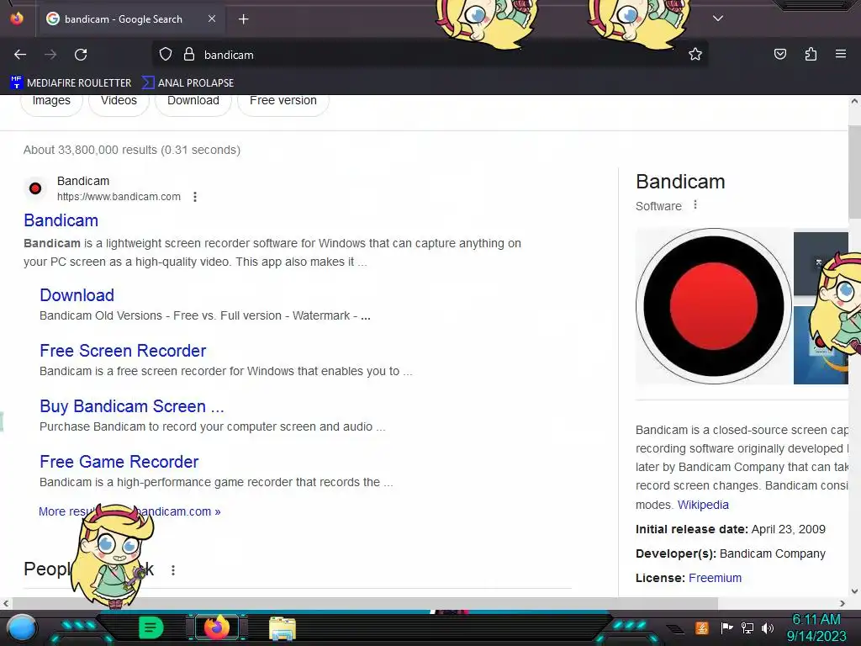The width and height of the screenshot is (861, 646).
Task: Open File Explorer from taskbar
Action: point(283,628)
